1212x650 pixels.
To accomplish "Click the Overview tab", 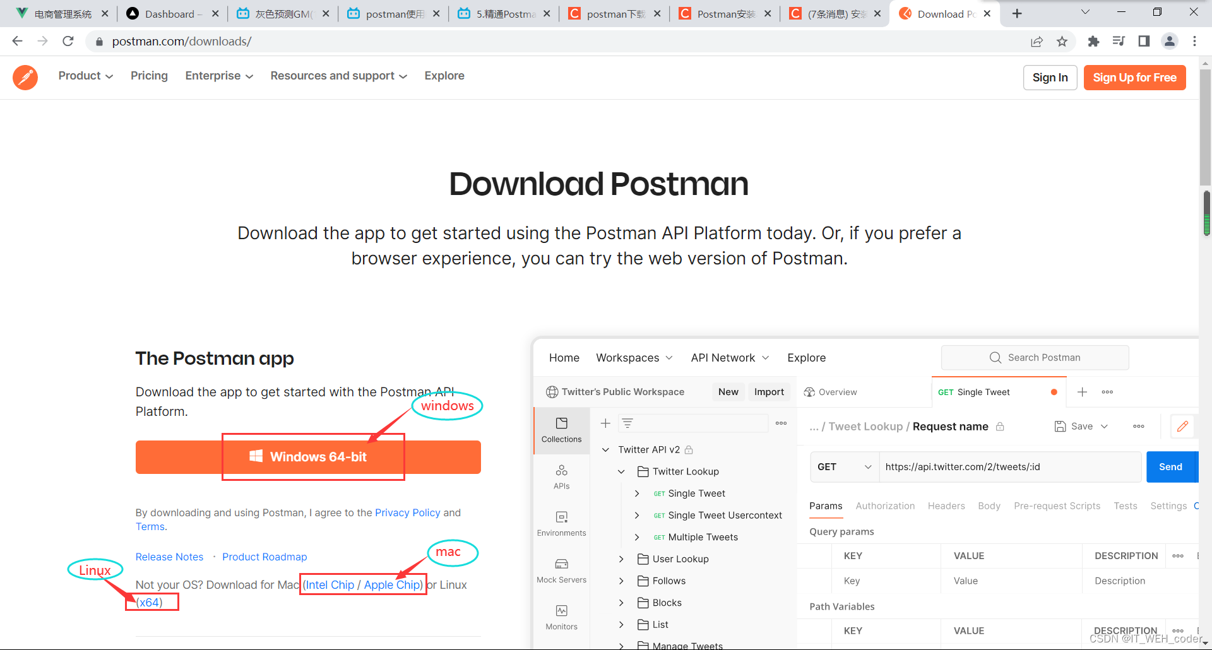I will [830, 392].
